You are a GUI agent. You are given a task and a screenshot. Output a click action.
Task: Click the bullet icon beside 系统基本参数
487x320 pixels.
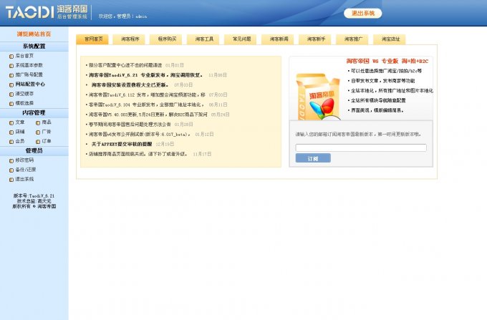click(x=11, y=65)
